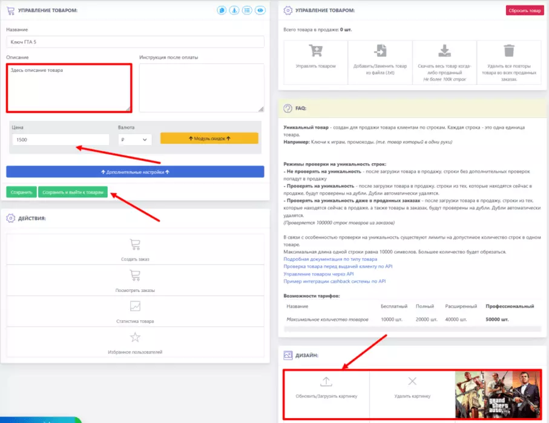This screenshot has width=549, height=423.
Task: Click the 20000 шт. tariff value
Action: click(x=427, y=320)
